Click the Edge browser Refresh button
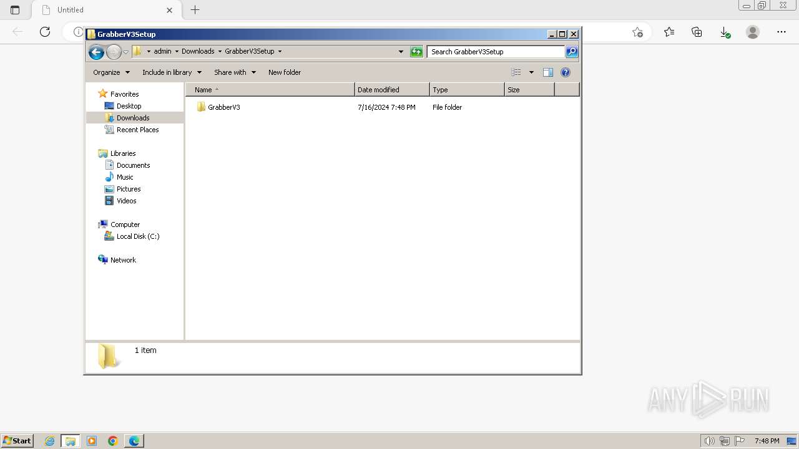This screenshot has height=449, width=799. 45,32
